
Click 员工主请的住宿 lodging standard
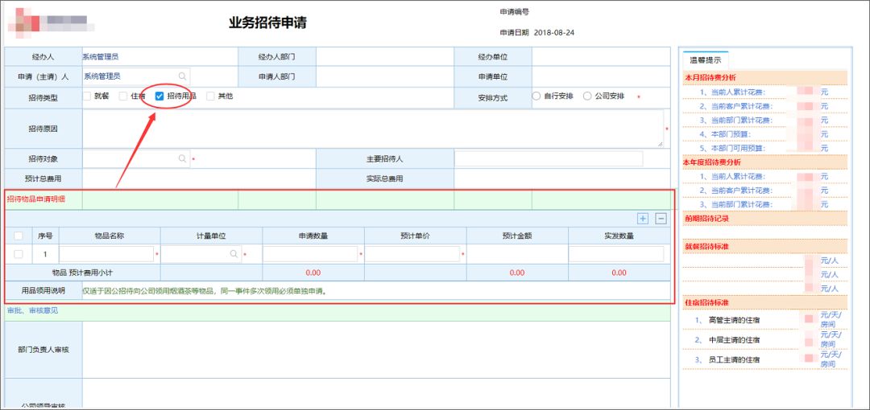pos(734,359)
